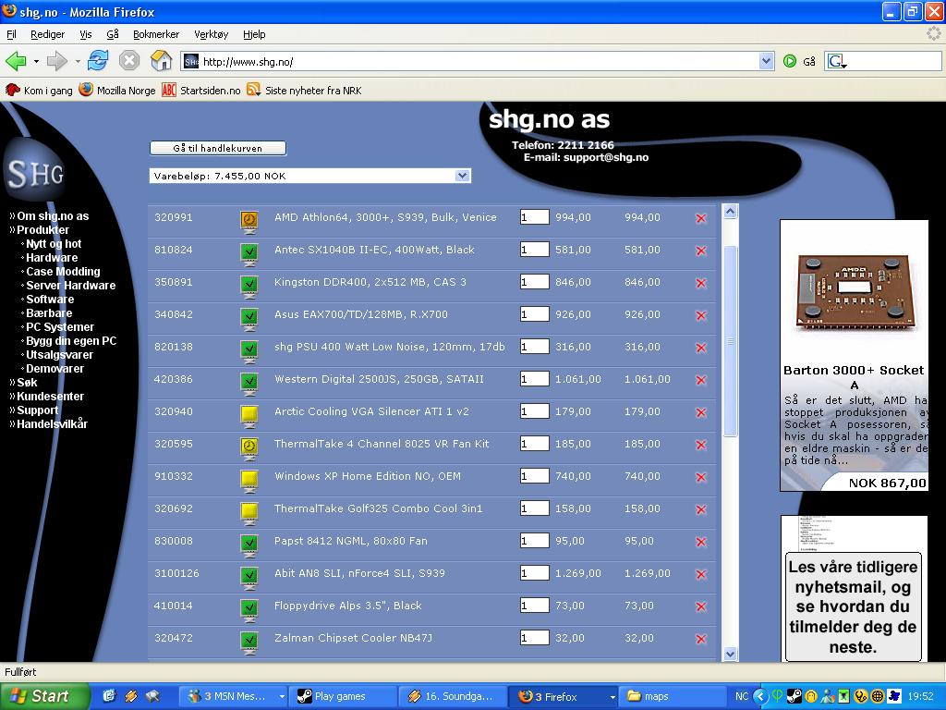This screenshot has width=946, height=710.
Task: Open the Vis menu
Action: click(86, 34)
